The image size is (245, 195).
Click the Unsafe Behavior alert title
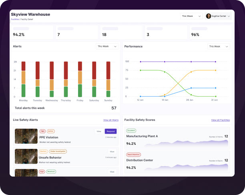[x=50, y=158]
